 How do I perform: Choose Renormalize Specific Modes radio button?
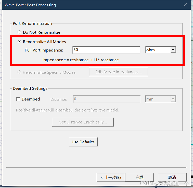pos(19,72)
